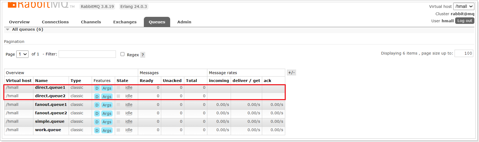Switch to the Exchanges tab
The width and height of the screenshot is (479, 142).
coord(125,22)
